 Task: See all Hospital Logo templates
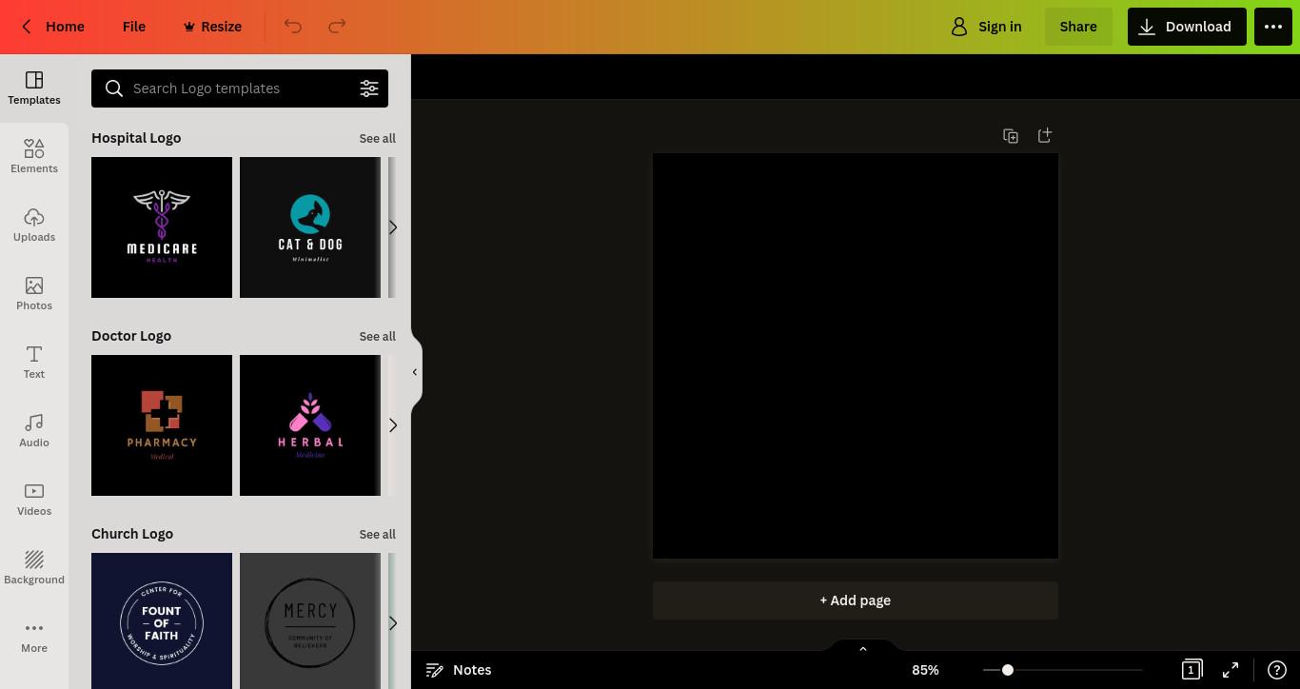(x=378, y=138)
